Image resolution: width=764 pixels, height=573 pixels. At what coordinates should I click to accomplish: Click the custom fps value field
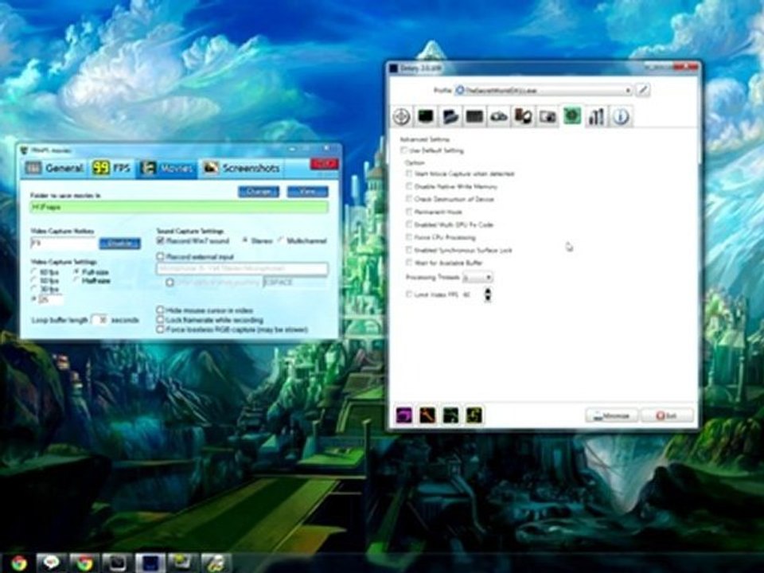[x=51, y=299]
